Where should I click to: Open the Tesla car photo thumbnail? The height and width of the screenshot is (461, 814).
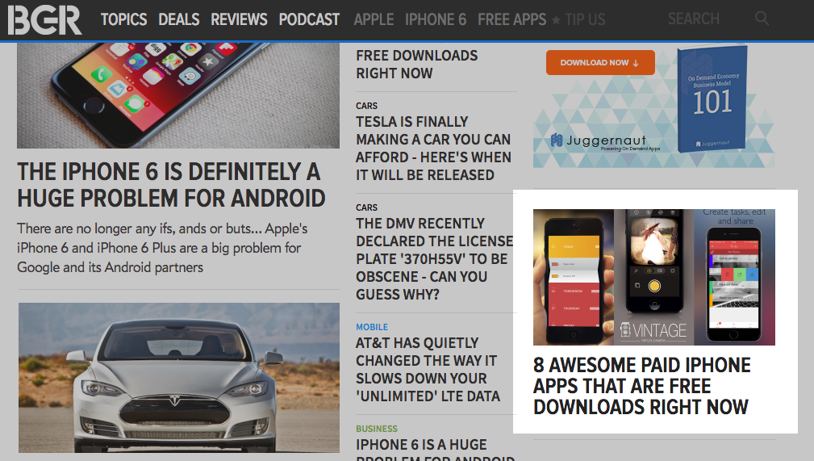[x=179, y=378]
